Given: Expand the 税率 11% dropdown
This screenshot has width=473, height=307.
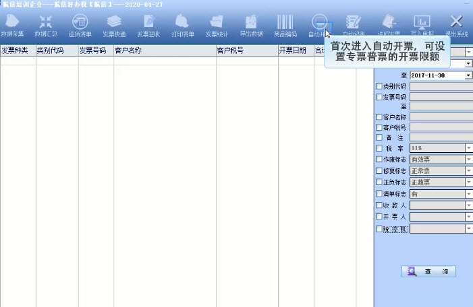Looking at the screenshot, I should (x=468, y=148).
